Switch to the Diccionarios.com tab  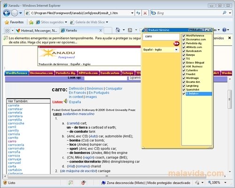click(x=41, y=73)
